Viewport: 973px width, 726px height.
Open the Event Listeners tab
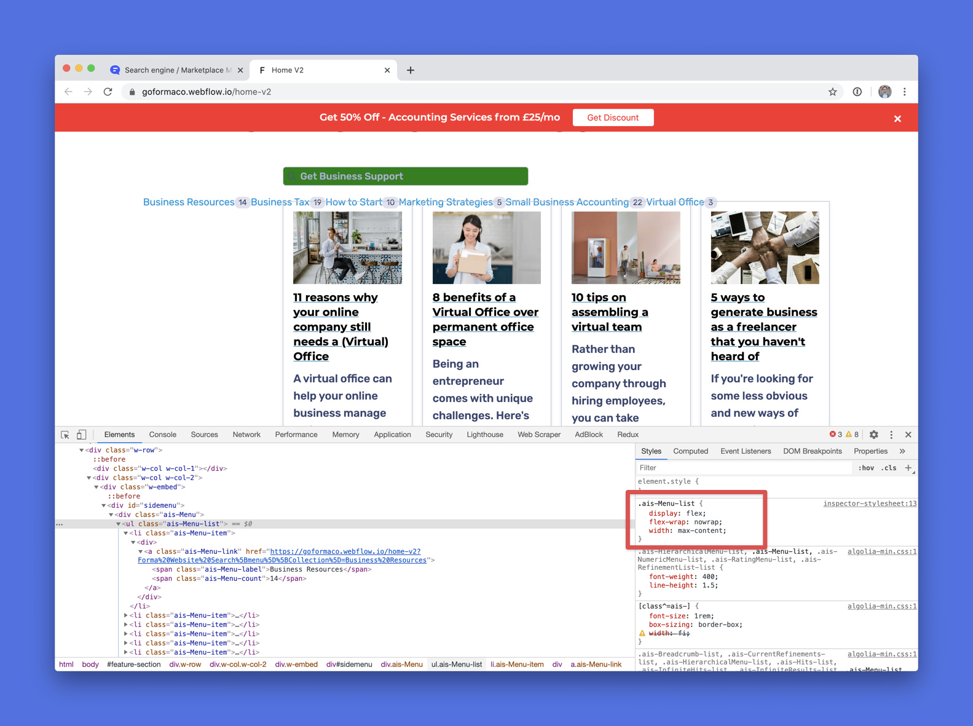point(746,451)
